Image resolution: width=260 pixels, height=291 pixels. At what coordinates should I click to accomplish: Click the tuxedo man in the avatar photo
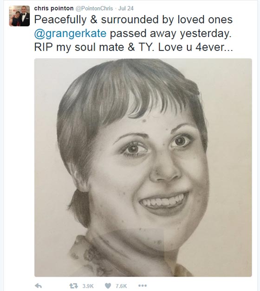point(25,16)
